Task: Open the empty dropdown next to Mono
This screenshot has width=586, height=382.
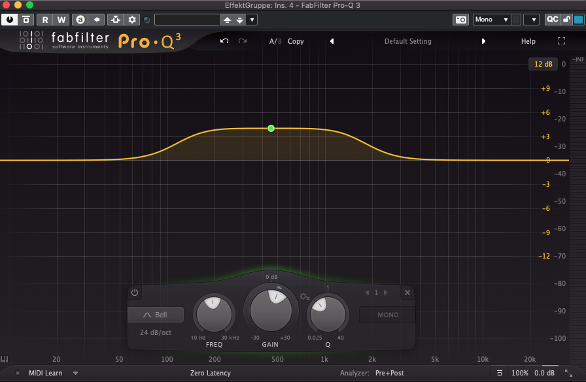Action: [532, 20]
